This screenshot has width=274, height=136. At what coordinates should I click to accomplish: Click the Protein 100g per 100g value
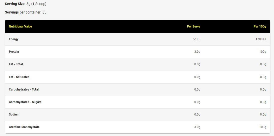(263, 52)
